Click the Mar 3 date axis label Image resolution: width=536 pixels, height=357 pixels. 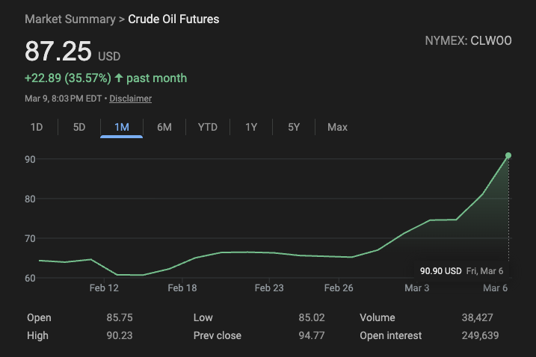click(416, 288)
